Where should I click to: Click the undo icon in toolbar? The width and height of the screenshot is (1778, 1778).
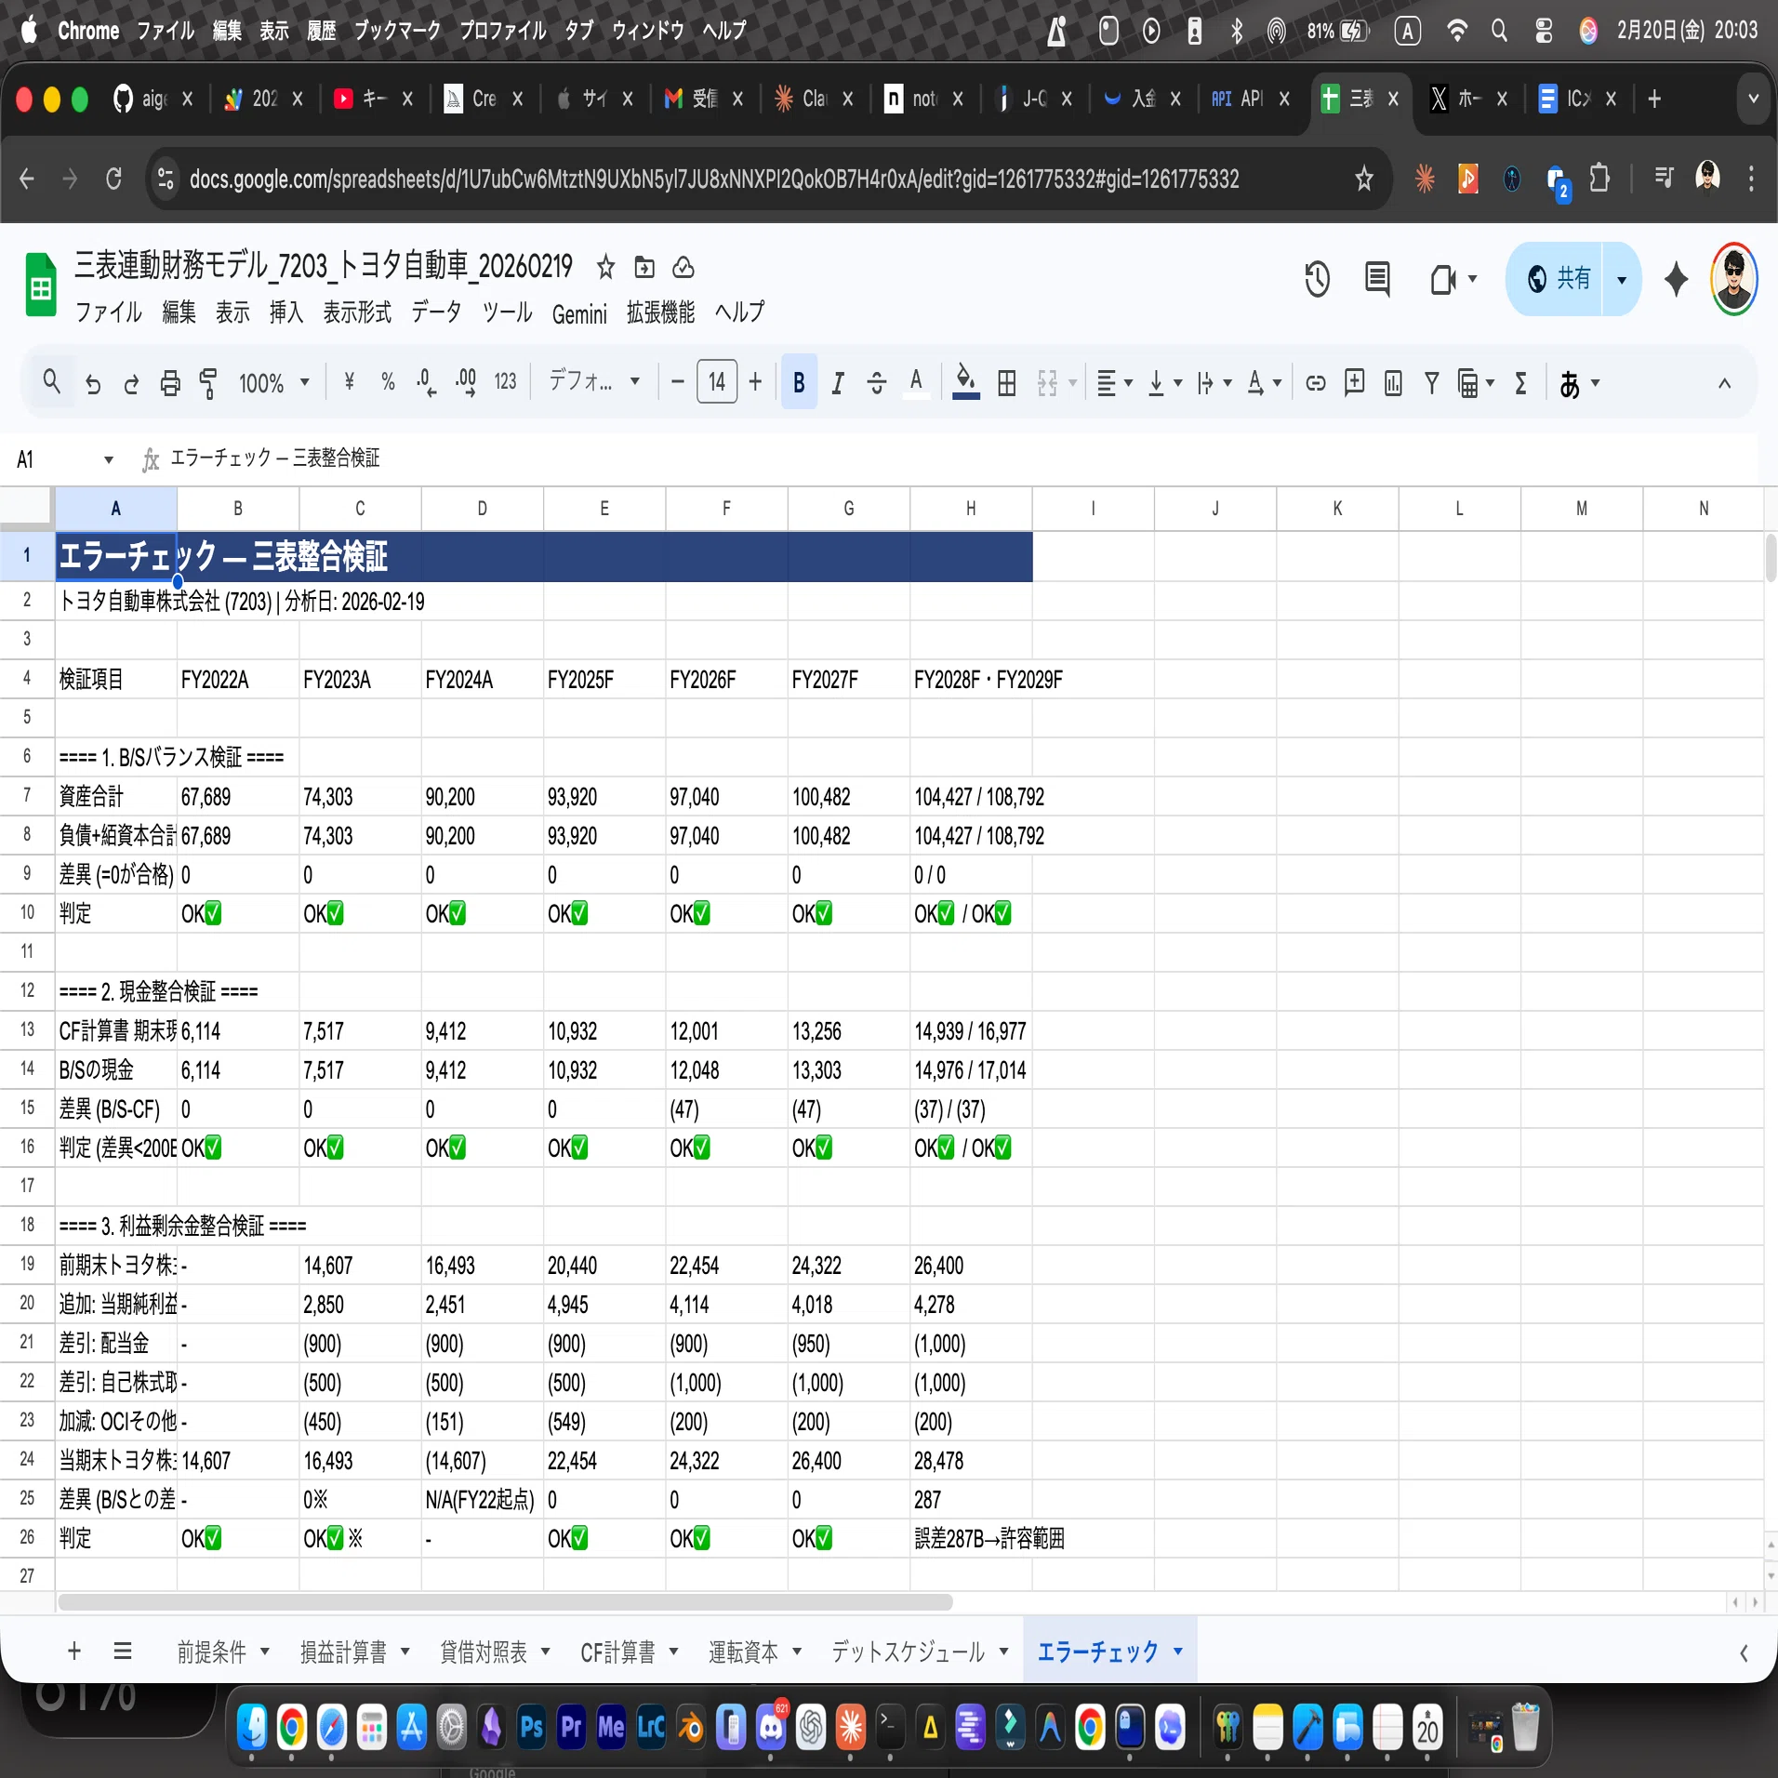point(93,383)
